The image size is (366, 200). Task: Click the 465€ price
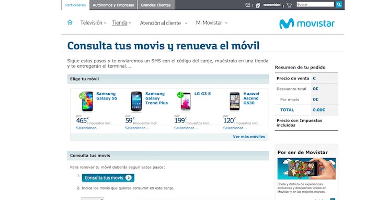pos(83,120)
